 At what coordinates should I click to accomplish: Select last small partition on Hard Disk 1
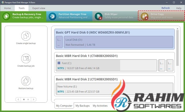(x=170, y=65)
